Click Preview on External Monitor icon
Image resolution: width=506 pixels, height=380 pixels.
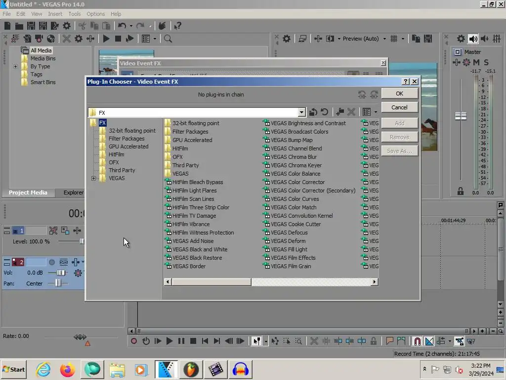pyautogui.click(x=302, y=39)
